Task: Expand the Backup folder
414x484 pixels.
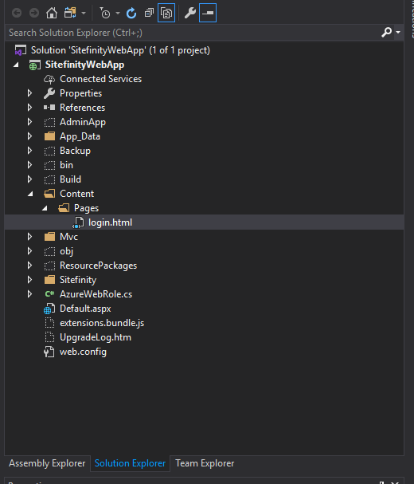Action: (29, 151)
